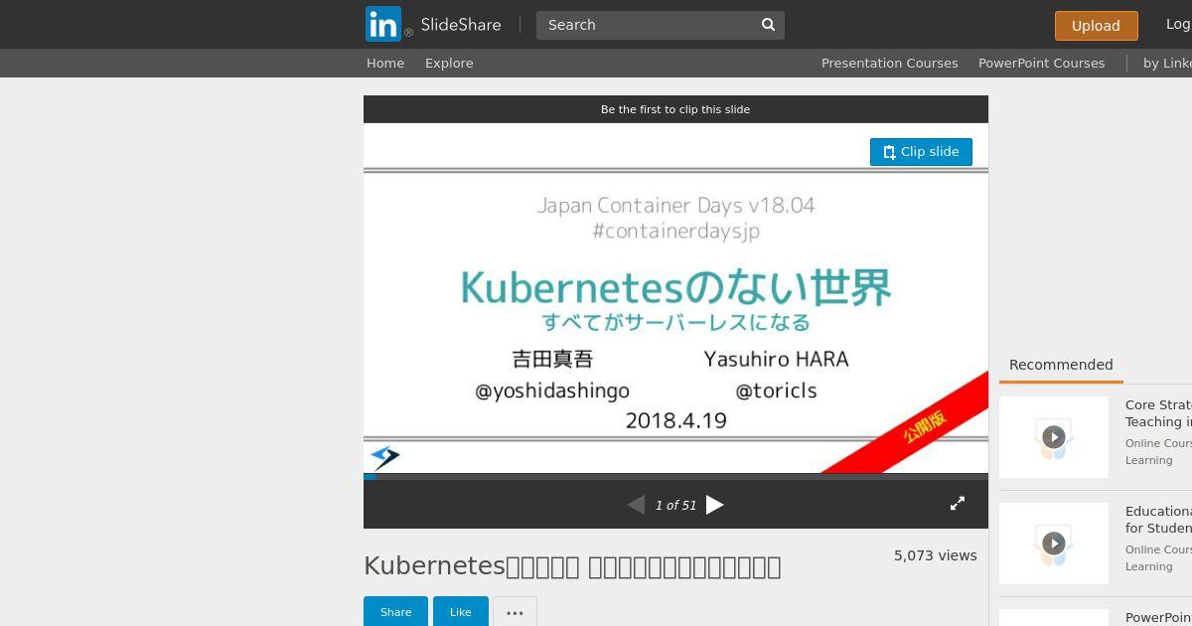Open the Explore menu item

tap(449, 63)
